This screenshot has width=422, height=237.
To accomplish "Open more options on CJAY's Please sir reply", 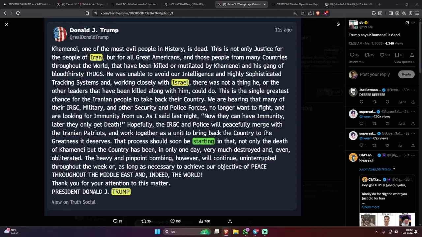I will coord(413,155).
